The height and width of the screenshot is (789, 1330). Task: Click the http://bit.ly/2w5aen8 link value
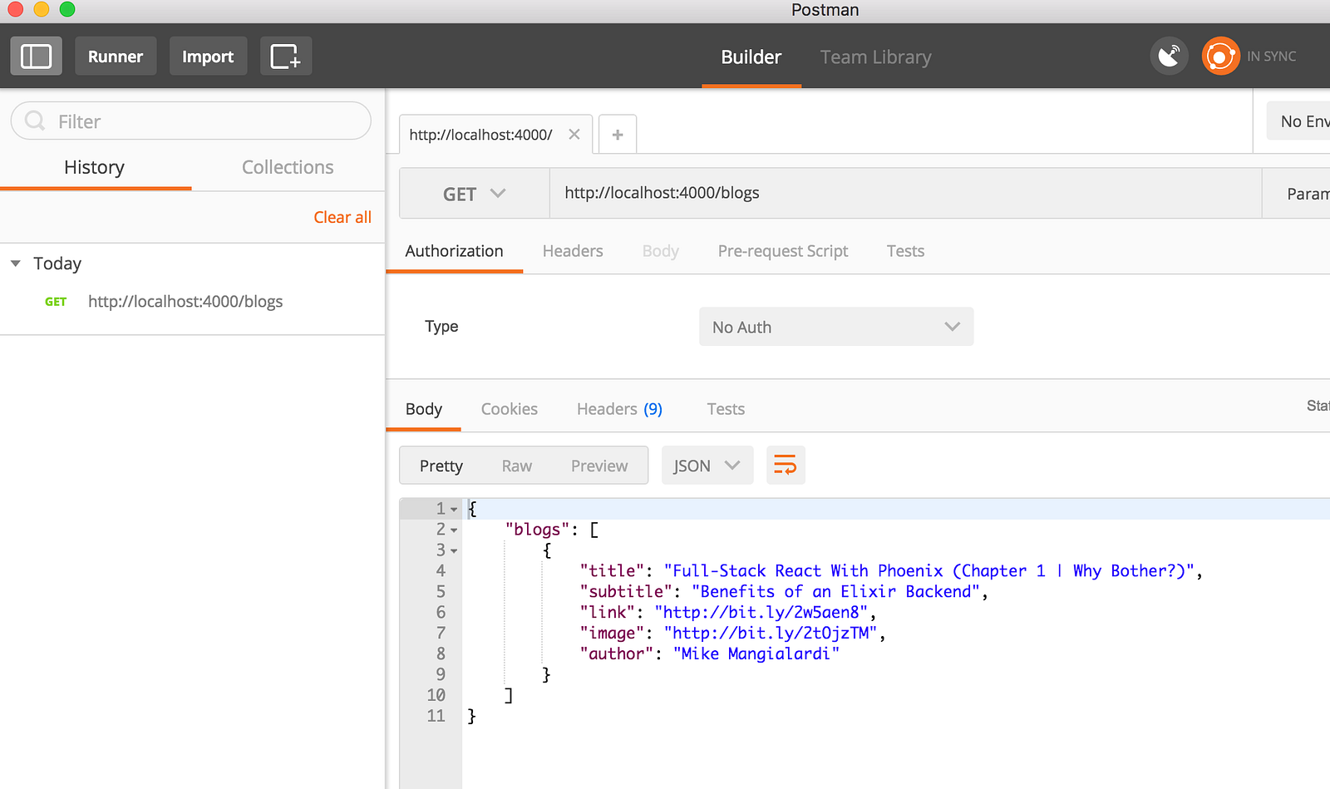[x=761, y=613]
